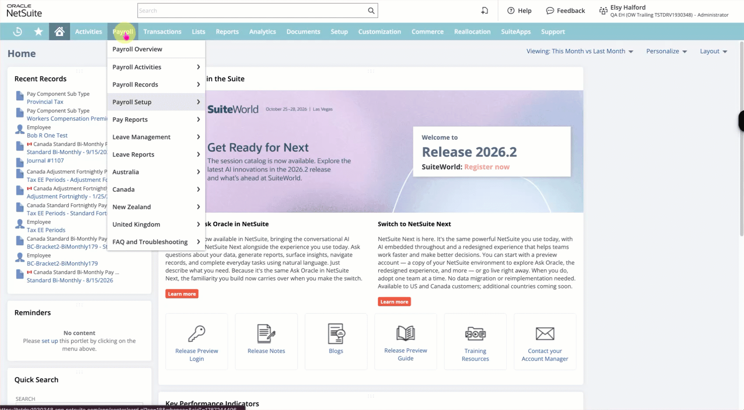The height and width of the screenshot is (410, 744).
Task: Open the Provincial Tax record link
Action: pyautogui.click(x=45, y=102)
